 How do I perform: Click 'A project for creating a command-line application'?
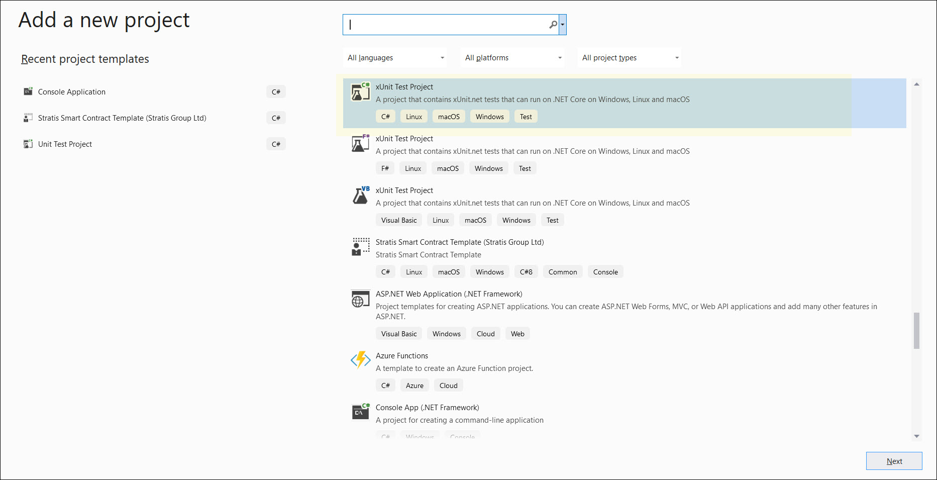(460, 420)
